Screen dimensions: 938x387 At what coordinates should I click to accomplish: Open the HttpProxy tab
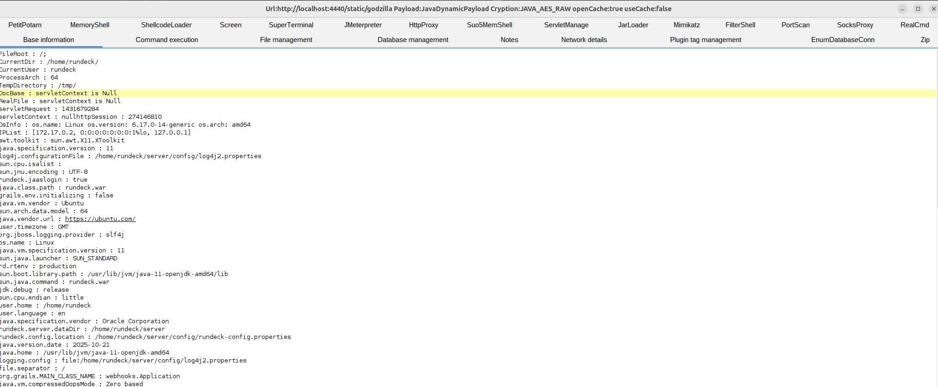tap(423, 25)
